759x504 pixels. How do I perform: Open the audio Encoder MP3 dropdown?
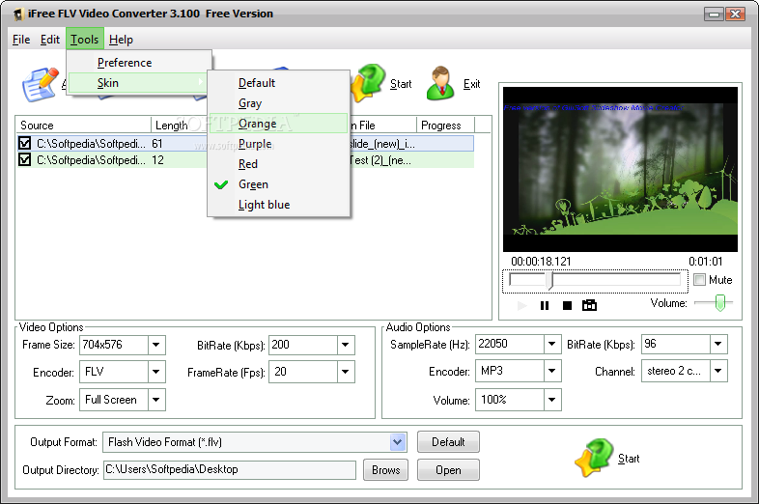552,372
